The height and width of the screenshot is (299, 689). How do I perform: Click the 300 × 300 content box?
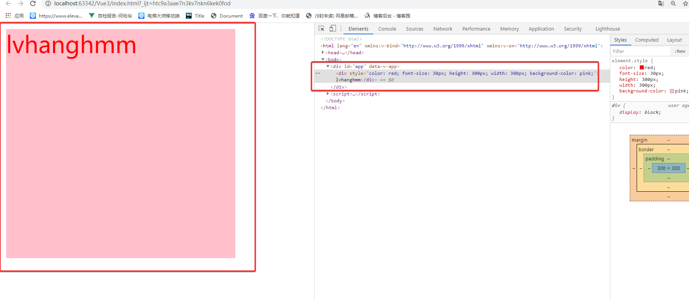tap(668, 168)
